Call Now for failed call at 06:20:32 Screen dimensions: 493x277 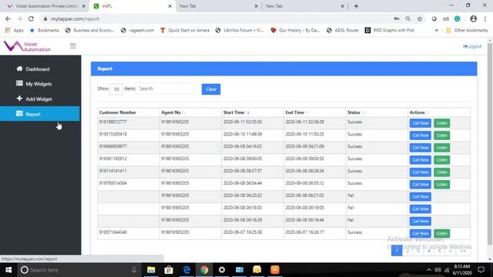coord(420,197)
